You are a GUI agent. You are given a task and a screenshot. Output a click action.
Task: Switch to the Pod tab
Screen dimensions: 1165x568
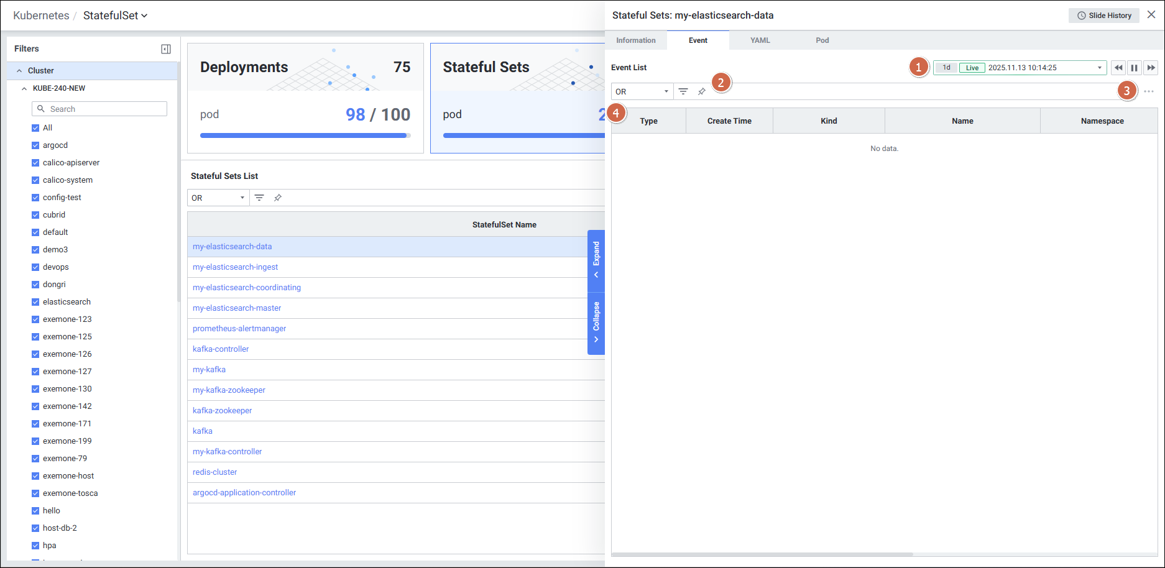coord(822,40)
